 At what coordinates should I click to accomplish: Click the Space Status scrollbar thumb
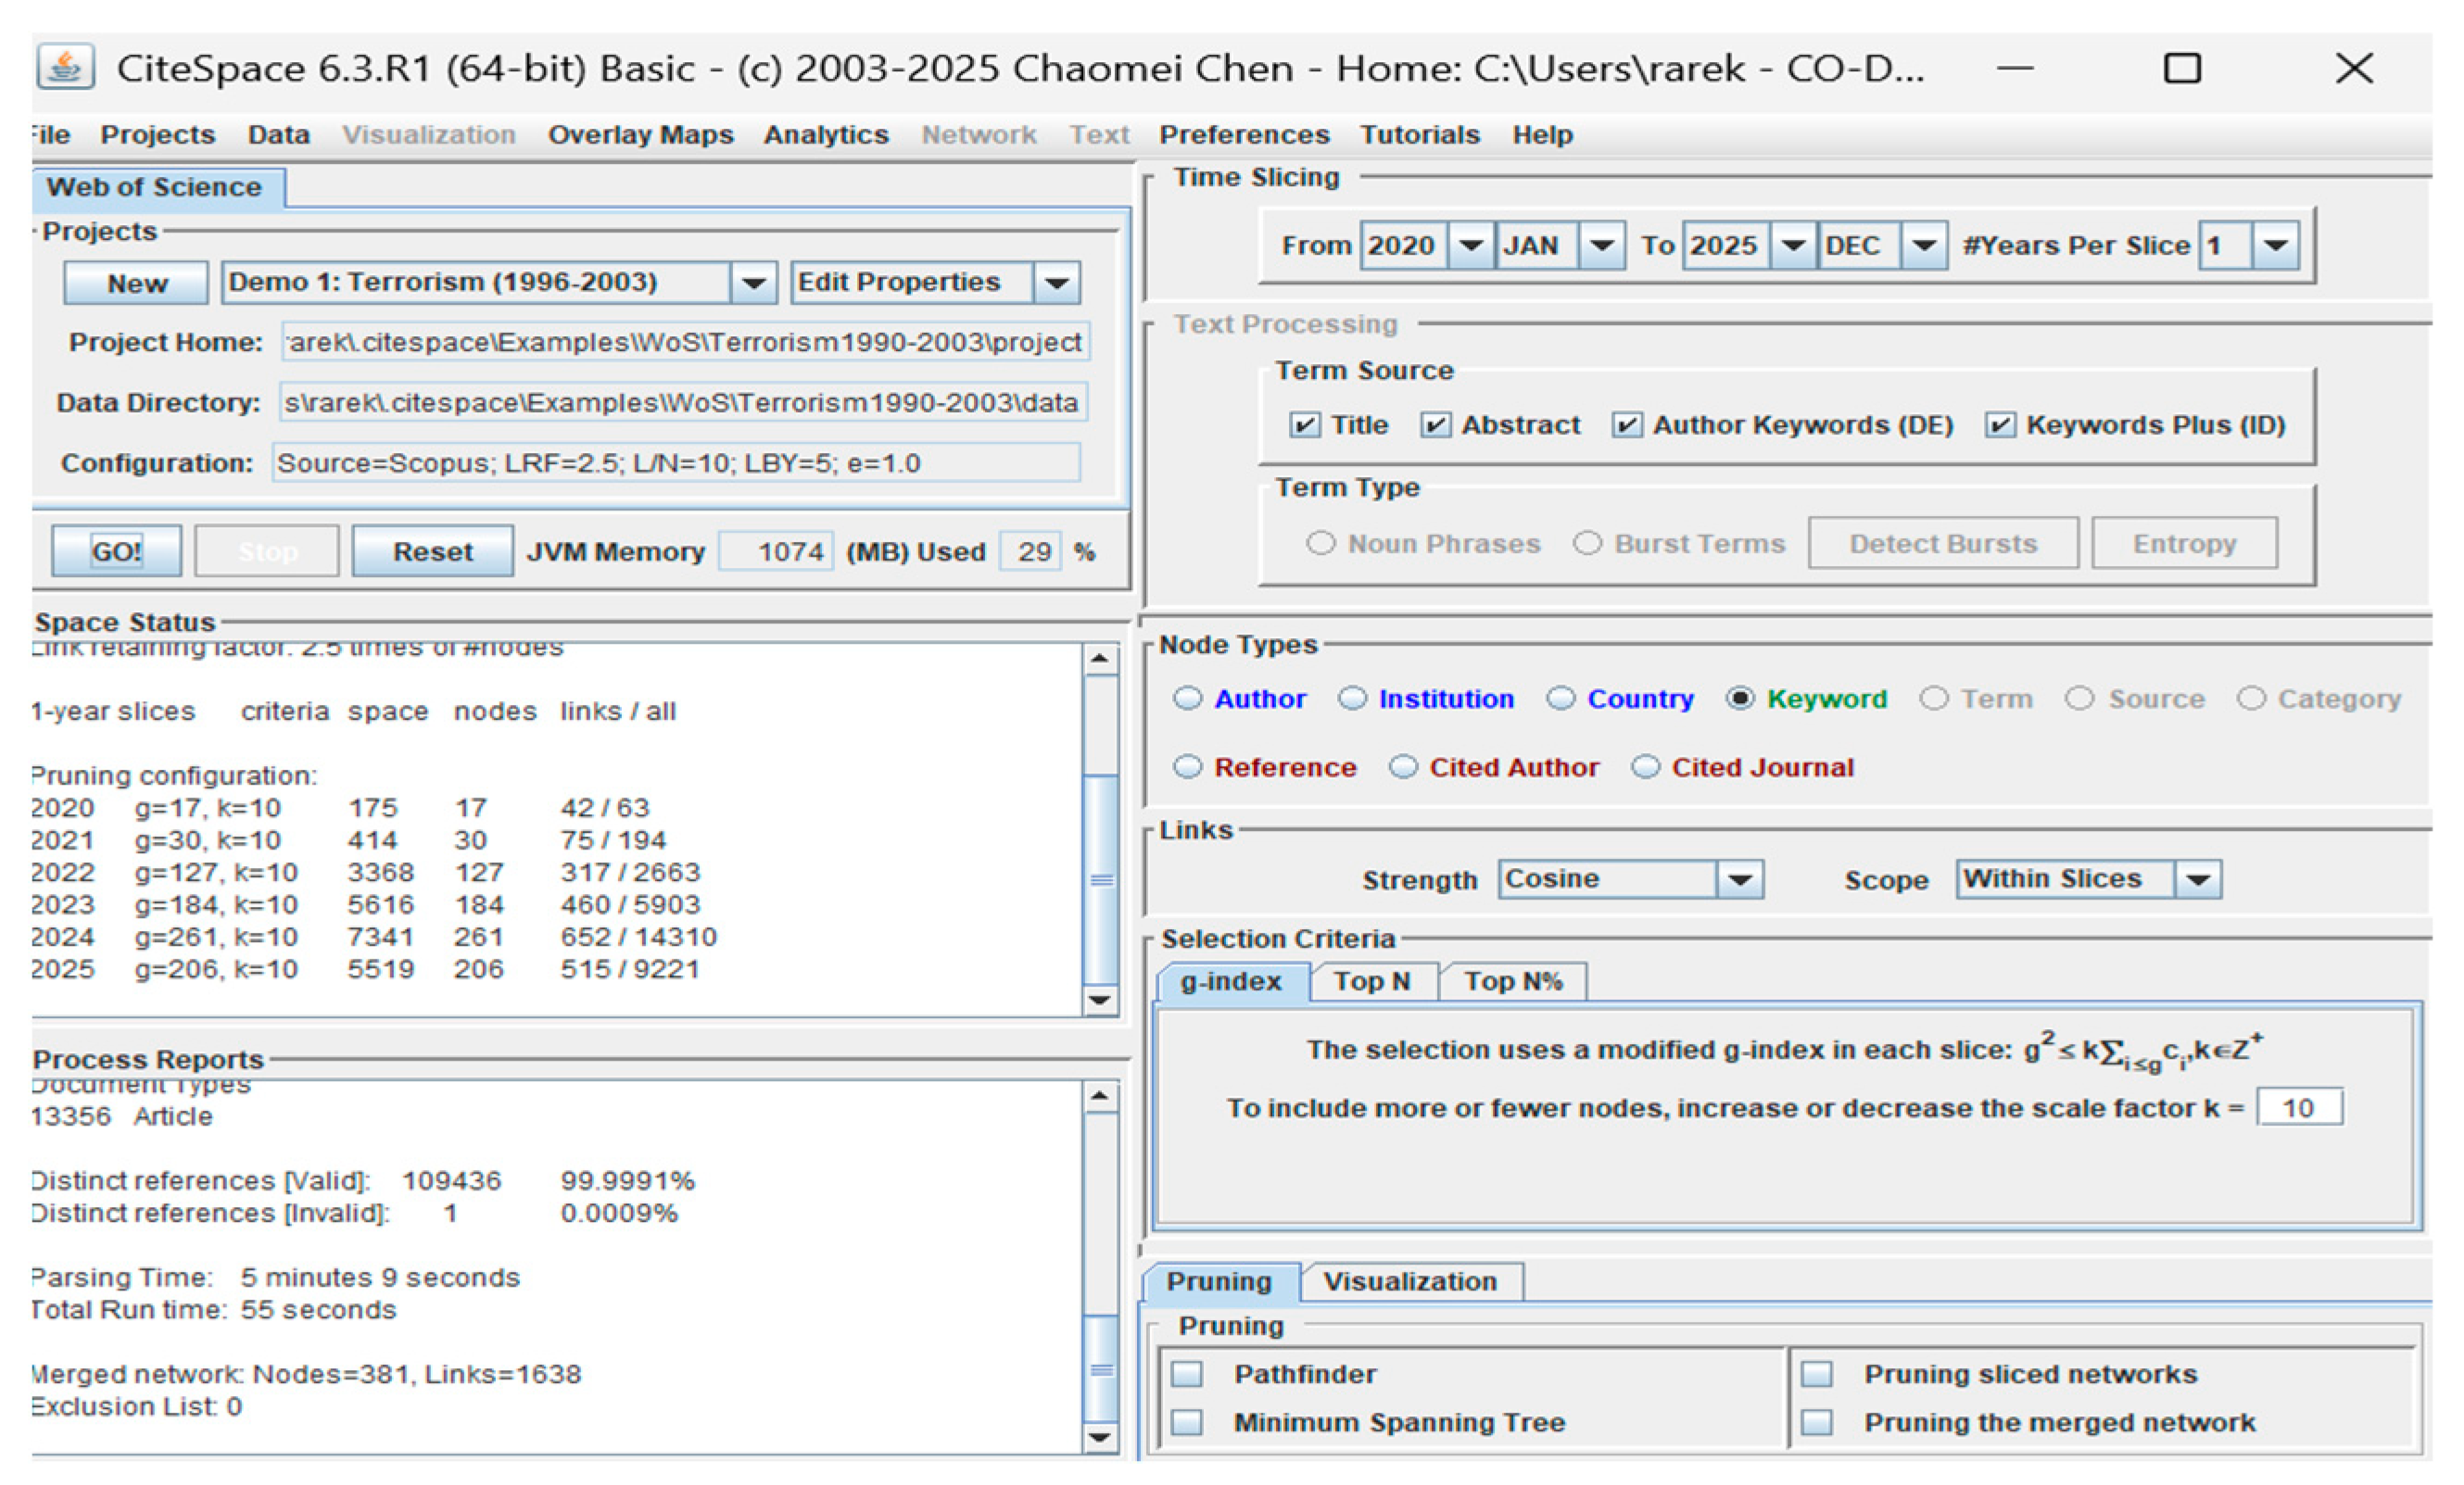click(1101, 880)
